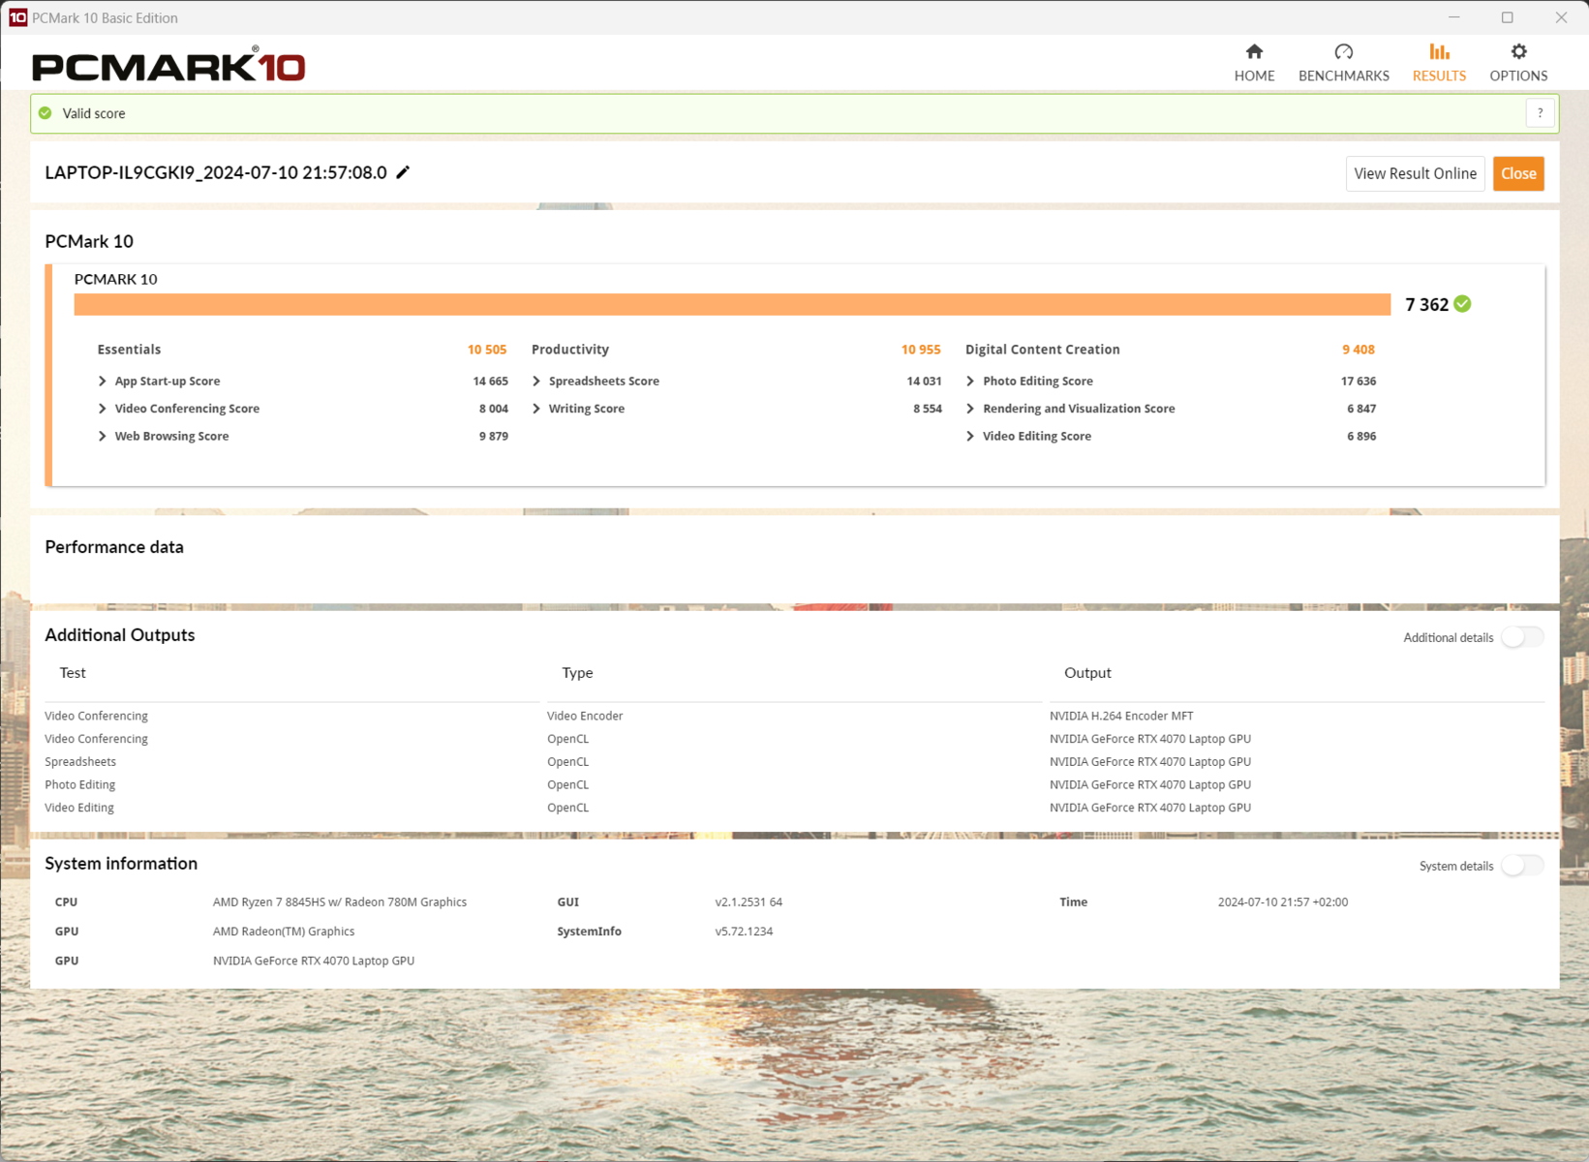Screen dimensions: 1589x1162
Task: Click the green check beside score 7 362
Action: point(1462,304)
